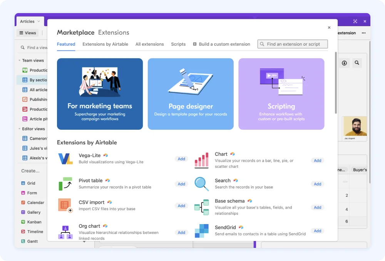Image resolution: width=385 pixels, height=261 pixels.
Task: Click the Base schema extension icon
Action: pos(202,207)
